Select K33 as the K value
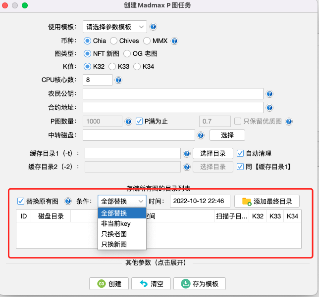The height and width of the screenshot is (297, 319). [112, 67]
